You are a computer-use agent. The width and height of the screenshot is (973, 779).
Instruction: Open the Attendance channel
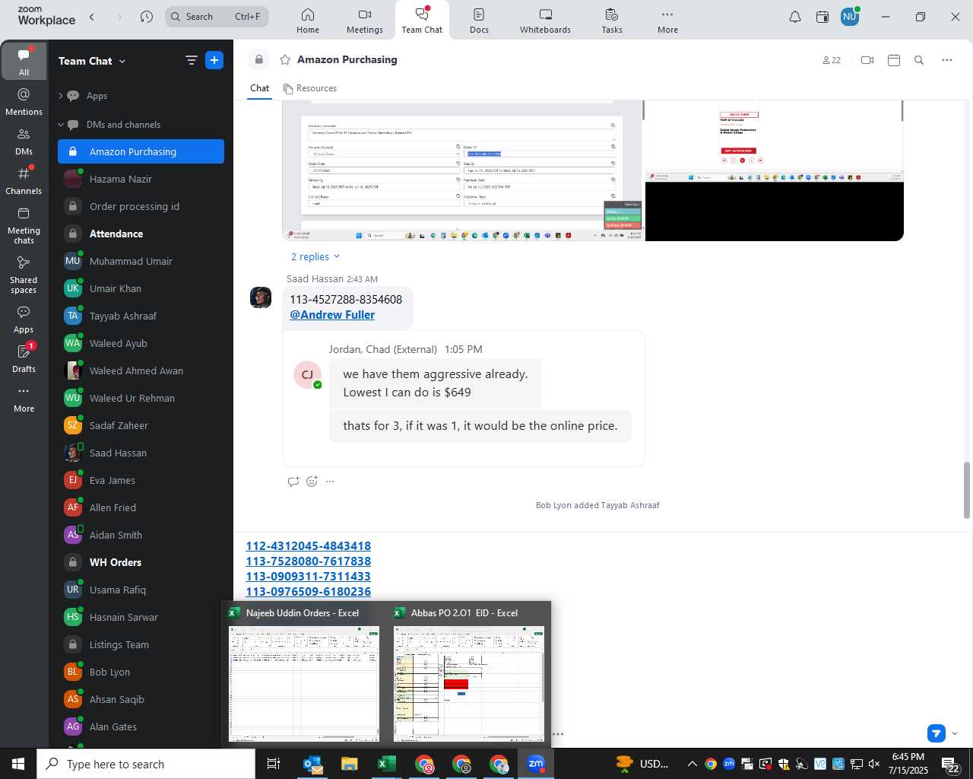(x=141, y=234)
